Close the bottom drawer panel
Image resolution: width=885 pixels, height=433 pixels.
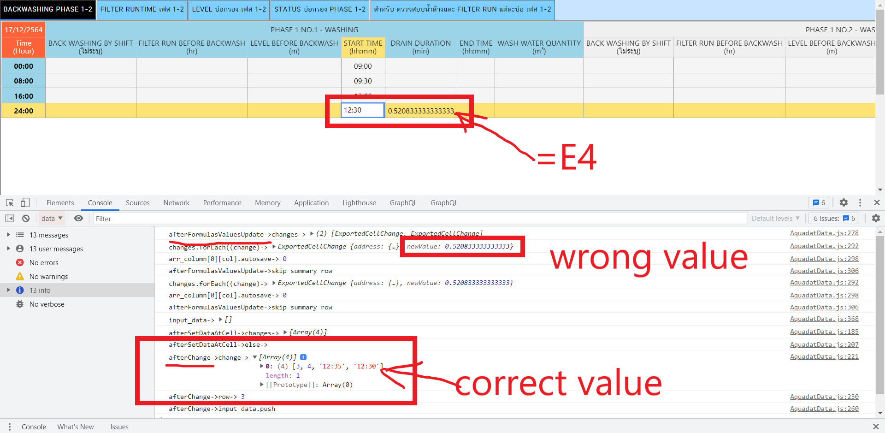[x=876, y=427]
